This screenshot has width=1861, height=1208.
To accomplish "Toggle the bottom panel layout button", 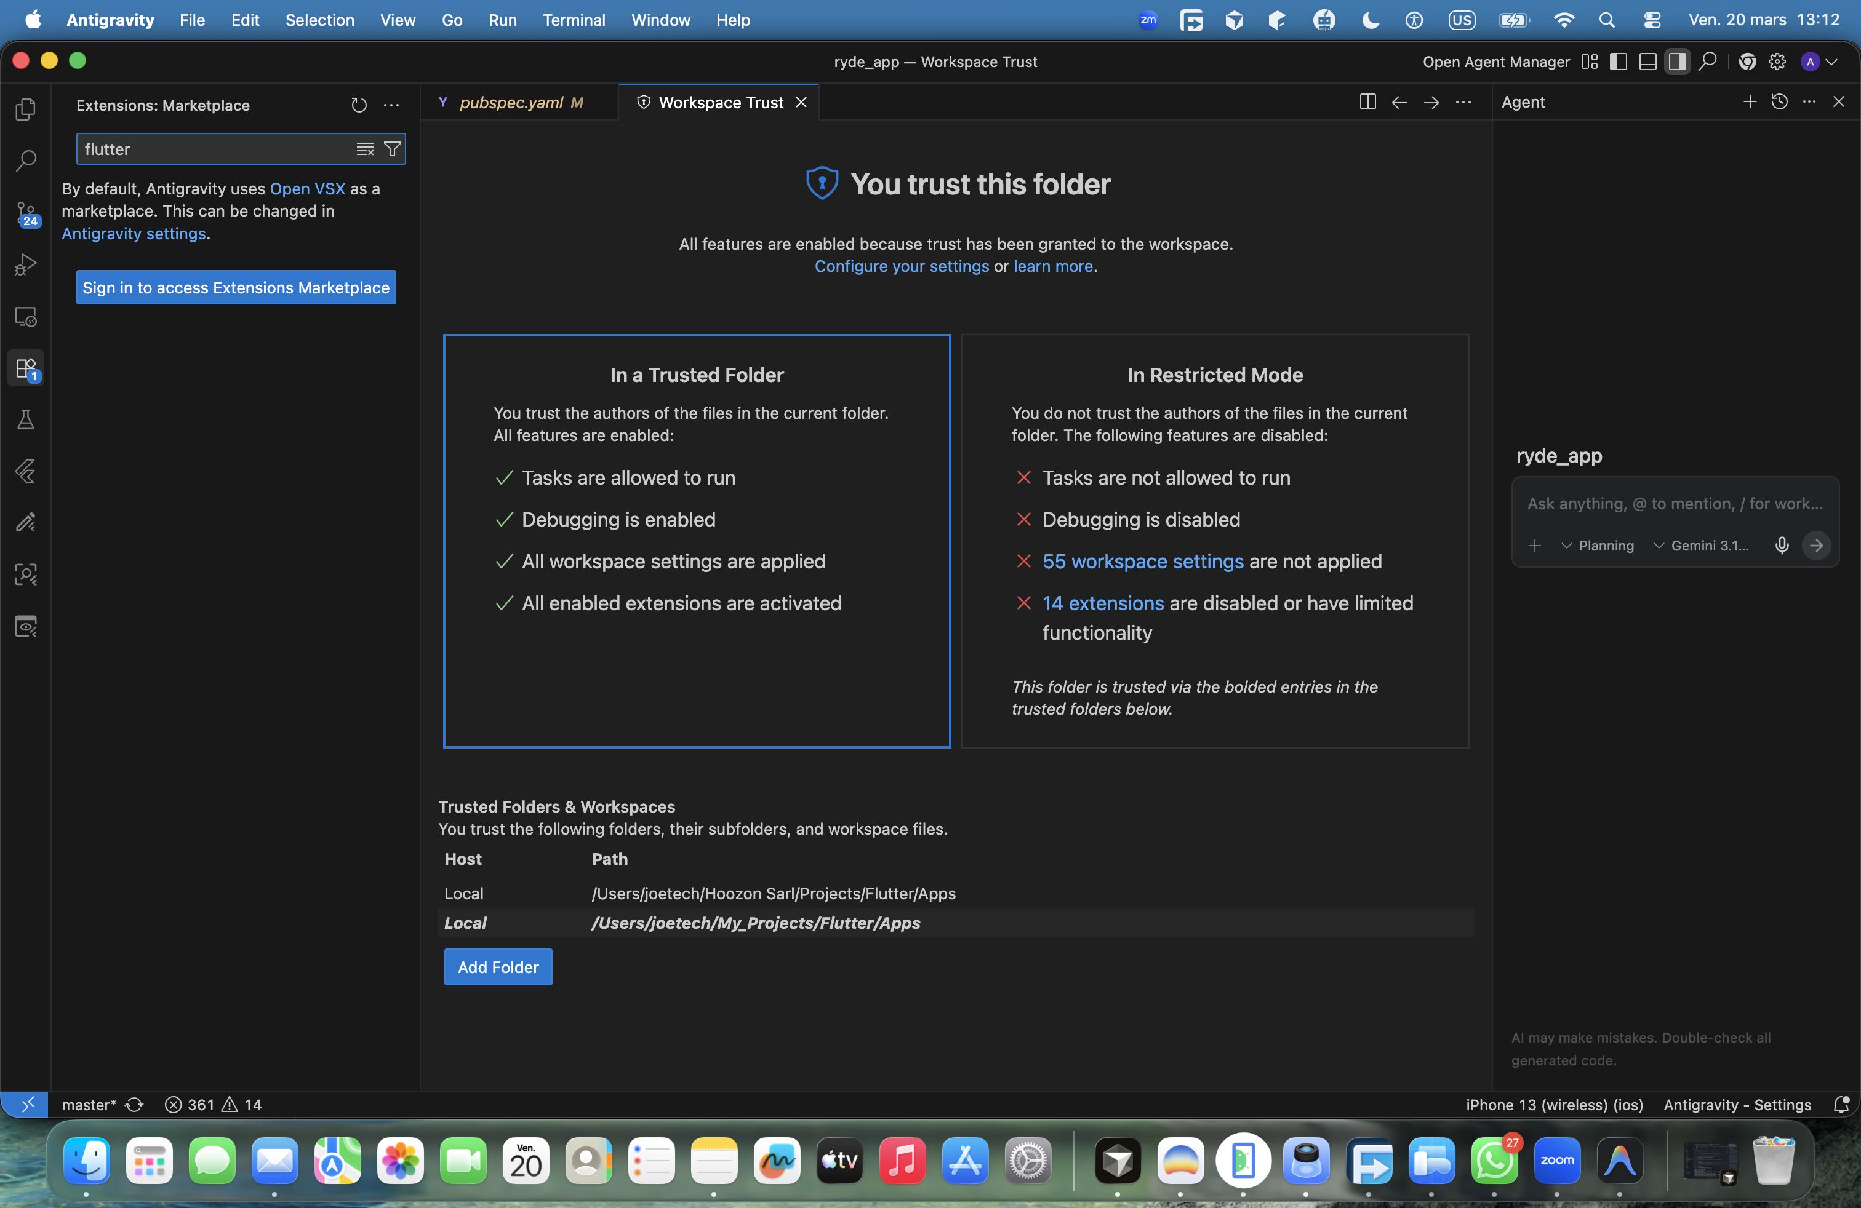I will (1647, 62).
